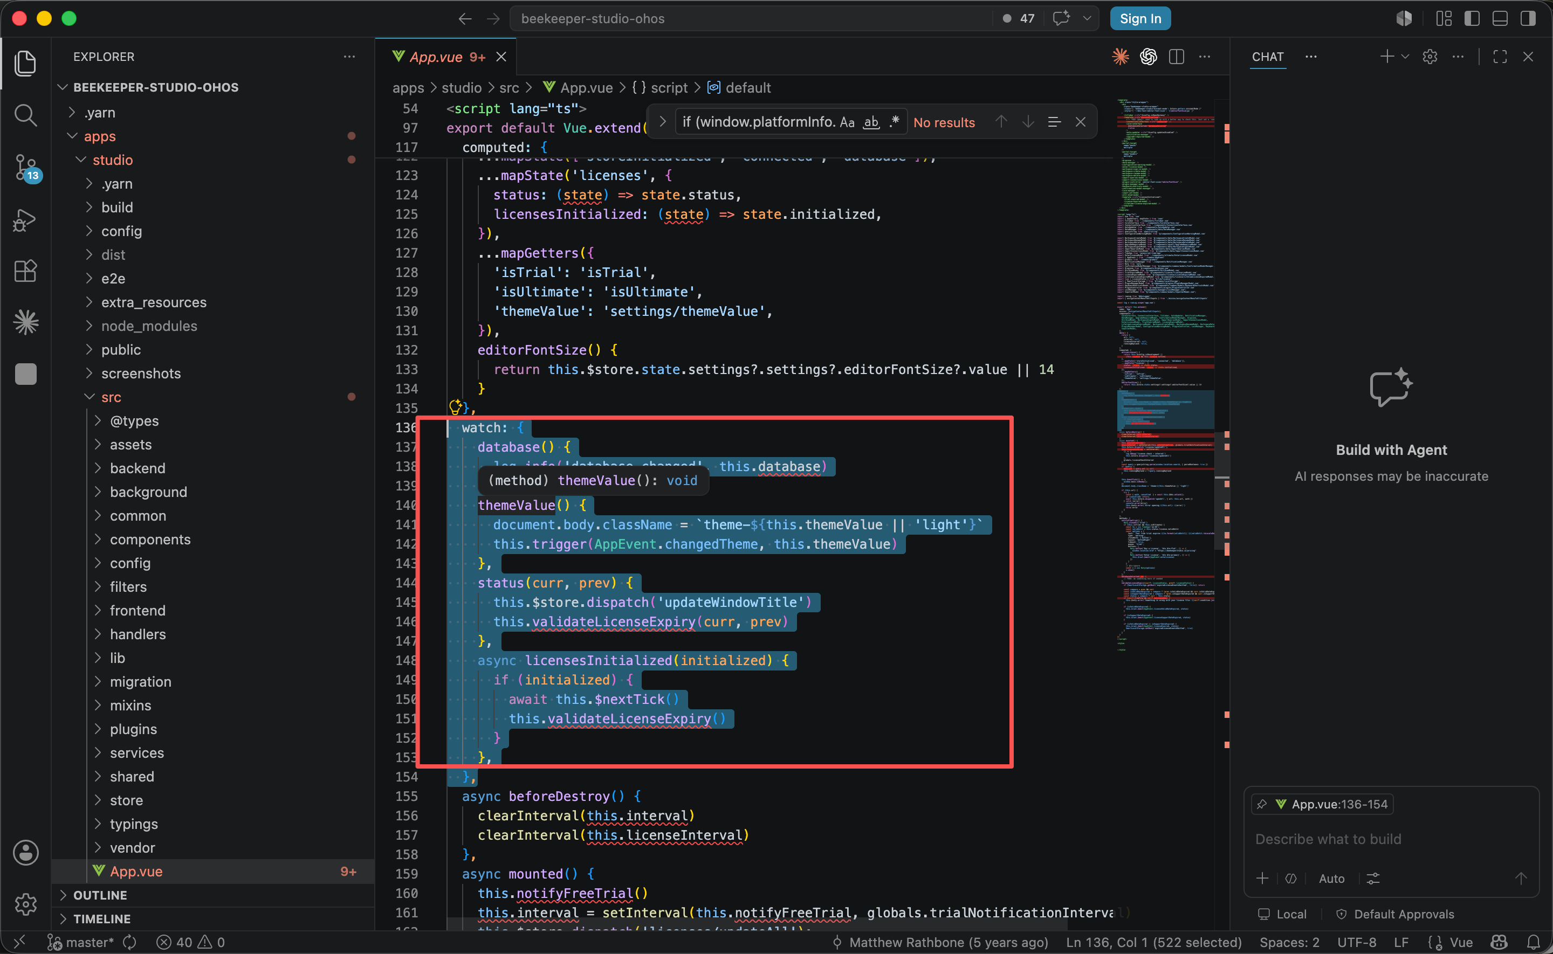The height and width of the screenshot is (954, 1553).
Task: Send chat message with up arrow
Action: click(1521, 879)
